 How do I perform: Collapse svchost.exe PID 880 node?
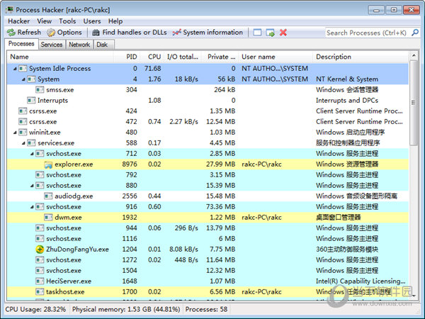coord(32,186)
